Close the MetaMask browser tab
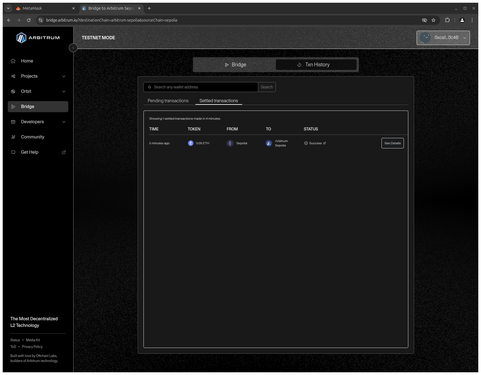Viewport: 481px width, 375px height. pos(74,8)
